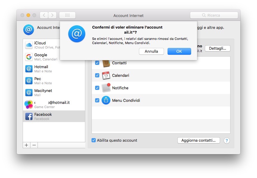The width and height of the screenshot is (257, 178).
Task: Click Aggiorna contatti... button
Action: click(199, 140)
